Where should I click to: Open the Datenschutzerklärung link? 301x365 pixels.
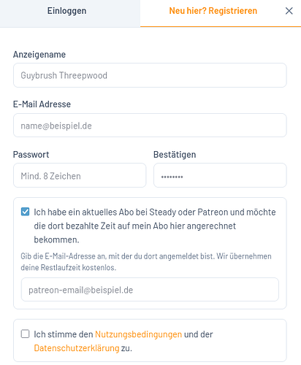pyautogui.click(x=77, y=348)
